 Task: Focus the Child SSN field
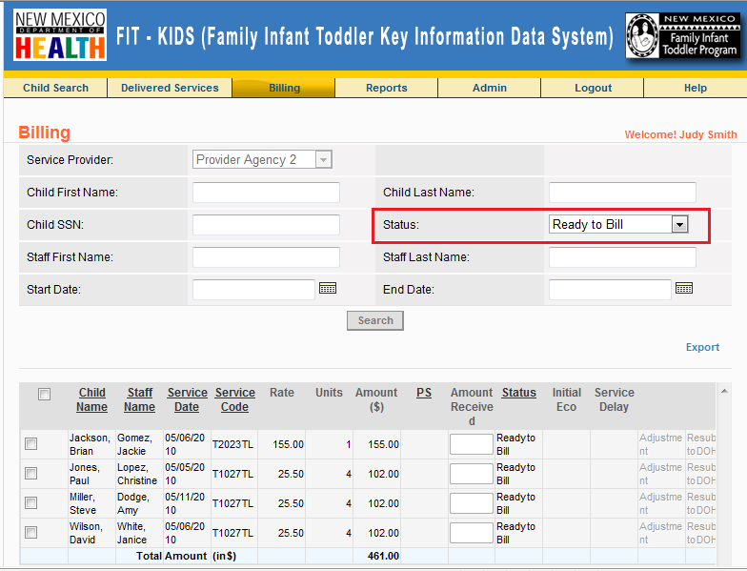coord(266,225)
